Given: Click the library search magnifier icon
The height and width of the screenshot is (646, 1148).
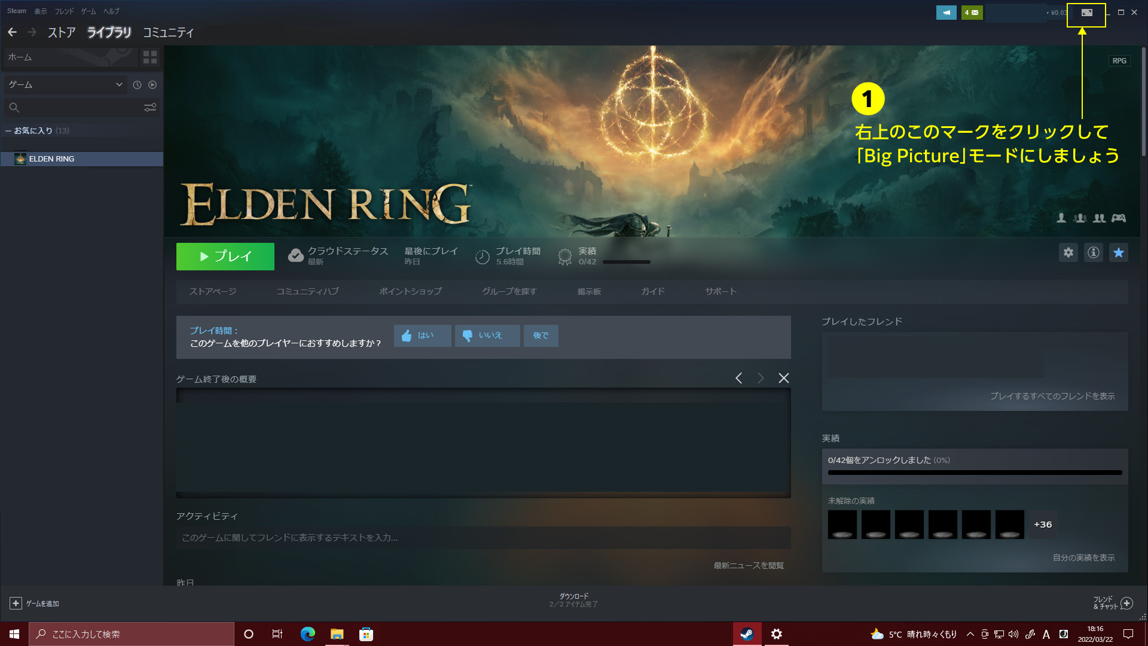Looking at the screenshot, I should pyautogui.click(x=14, y=108).
